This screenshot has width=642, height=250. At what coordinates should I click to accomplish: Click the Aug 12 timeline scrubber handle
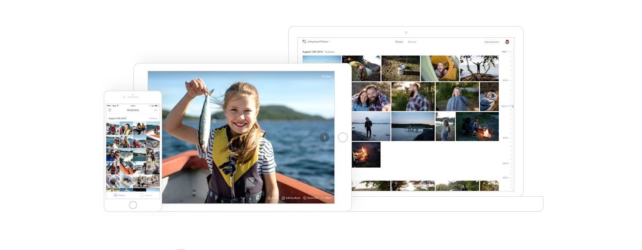512,106
